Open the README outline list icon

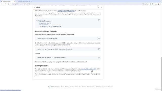click(101, 7)
